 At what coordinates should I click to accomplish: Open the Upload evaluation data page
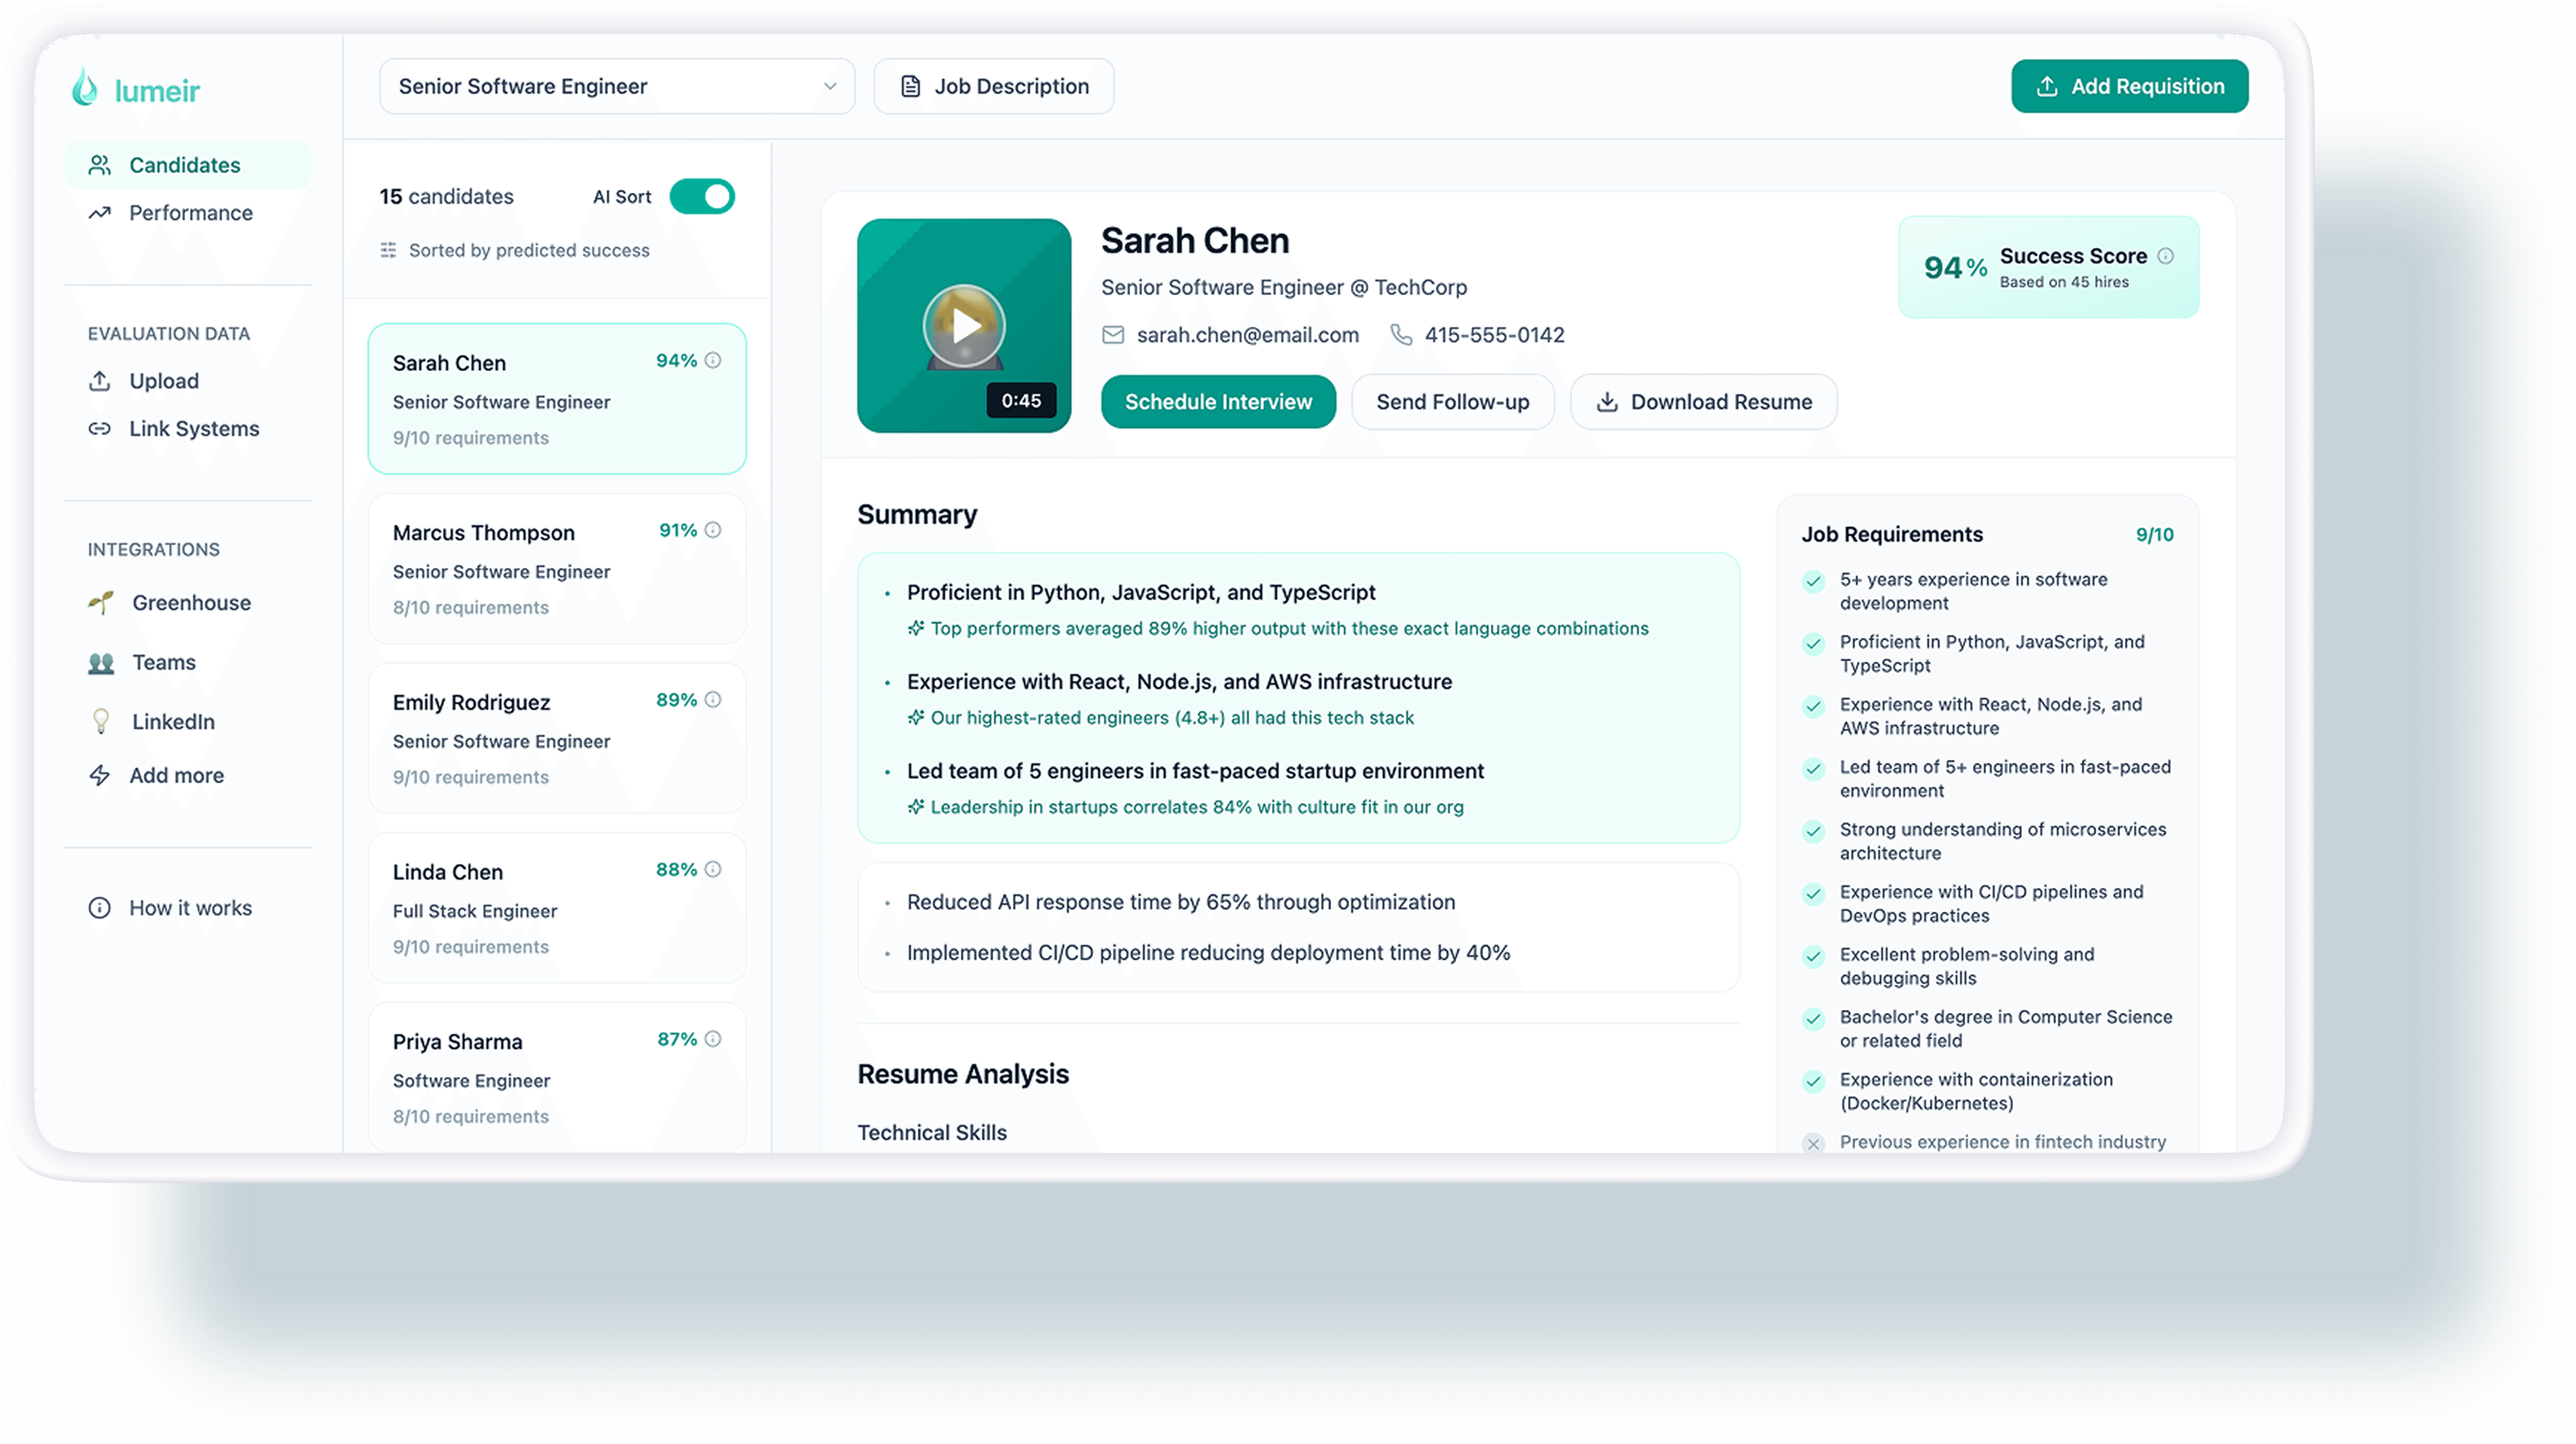pyautogui.click(x=163, y=381)
